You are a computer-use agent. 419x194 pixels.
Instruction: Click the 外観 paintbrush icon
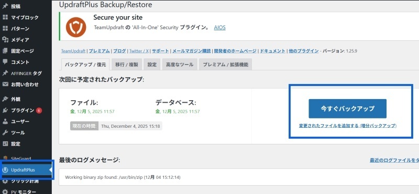pos(5,99)
